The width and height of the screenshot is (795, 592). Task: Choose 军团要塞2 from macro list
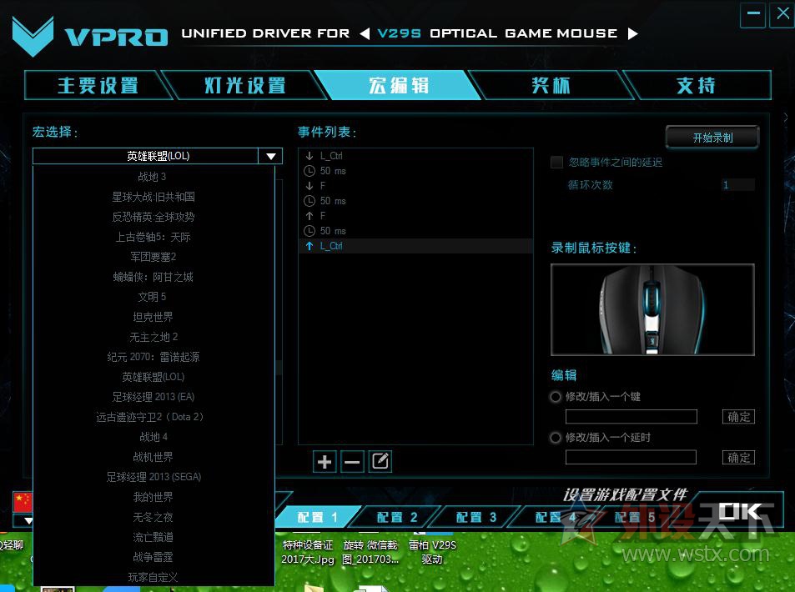pos(153,257)
